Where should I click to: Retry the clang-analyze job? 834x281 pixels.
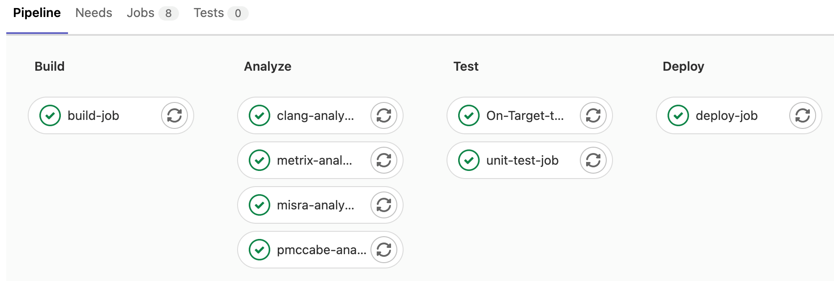click(384, 115)
